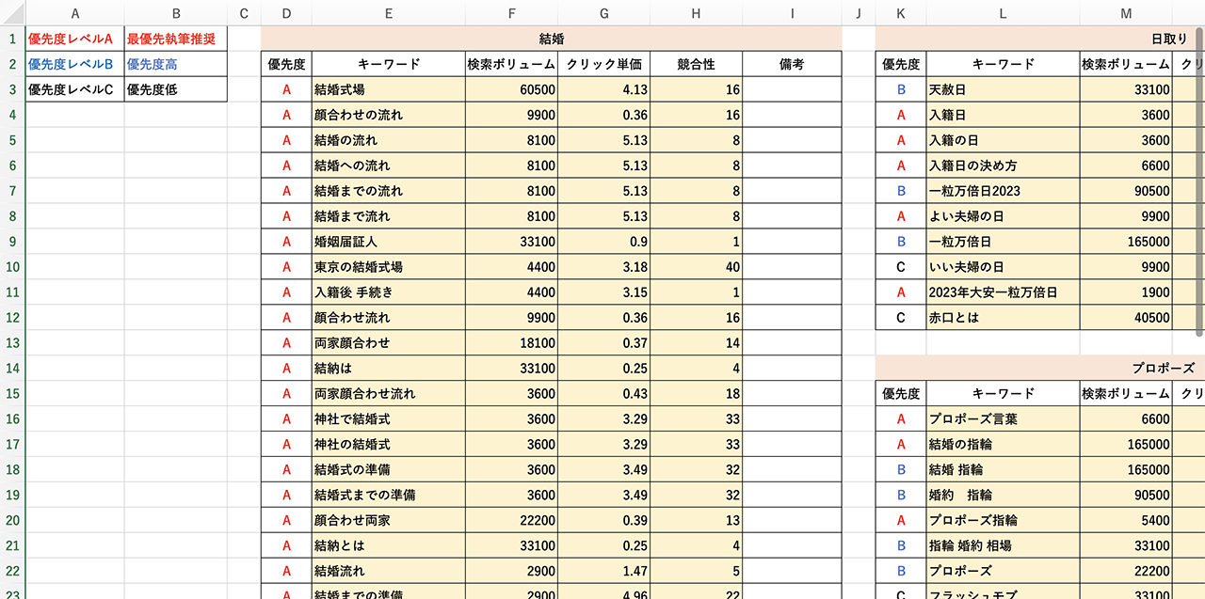Viewport: 1205px width, 599px height.
Task: Click the 日取り title cell
Action: tap(1040, 39)
